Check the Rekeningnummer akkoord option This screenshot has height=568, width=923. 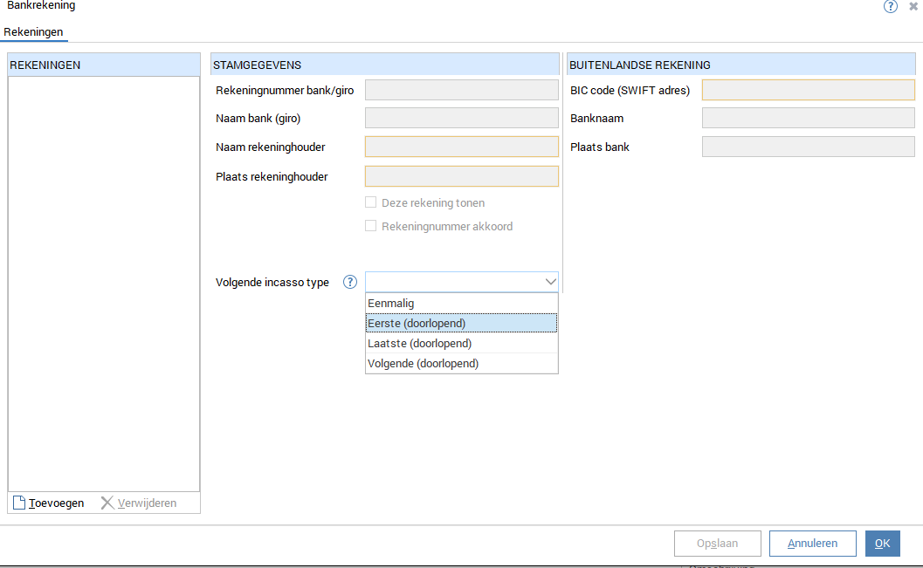pos(370,226)
